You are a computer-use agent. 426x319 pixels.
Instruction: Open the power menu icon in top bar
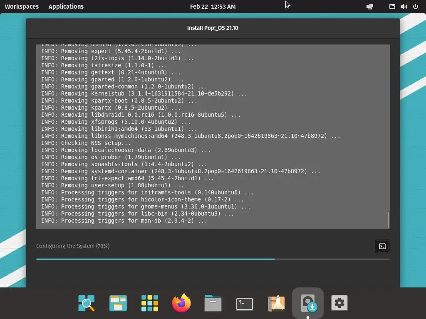416,7
